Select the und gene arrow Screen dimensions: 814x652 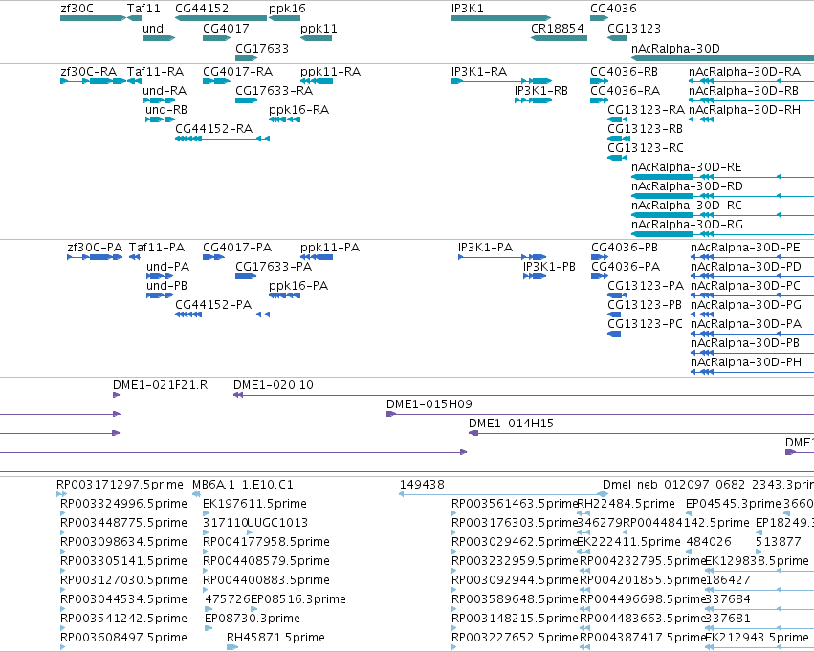[159, 38]
